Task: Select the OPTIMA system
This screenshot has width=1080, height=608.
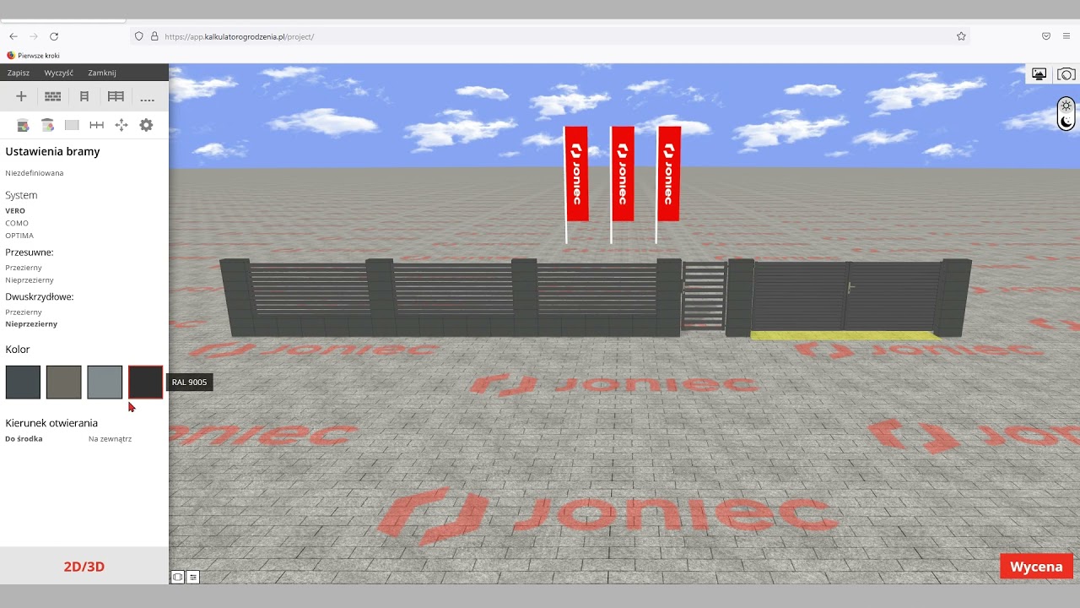Action: point(19,236)
